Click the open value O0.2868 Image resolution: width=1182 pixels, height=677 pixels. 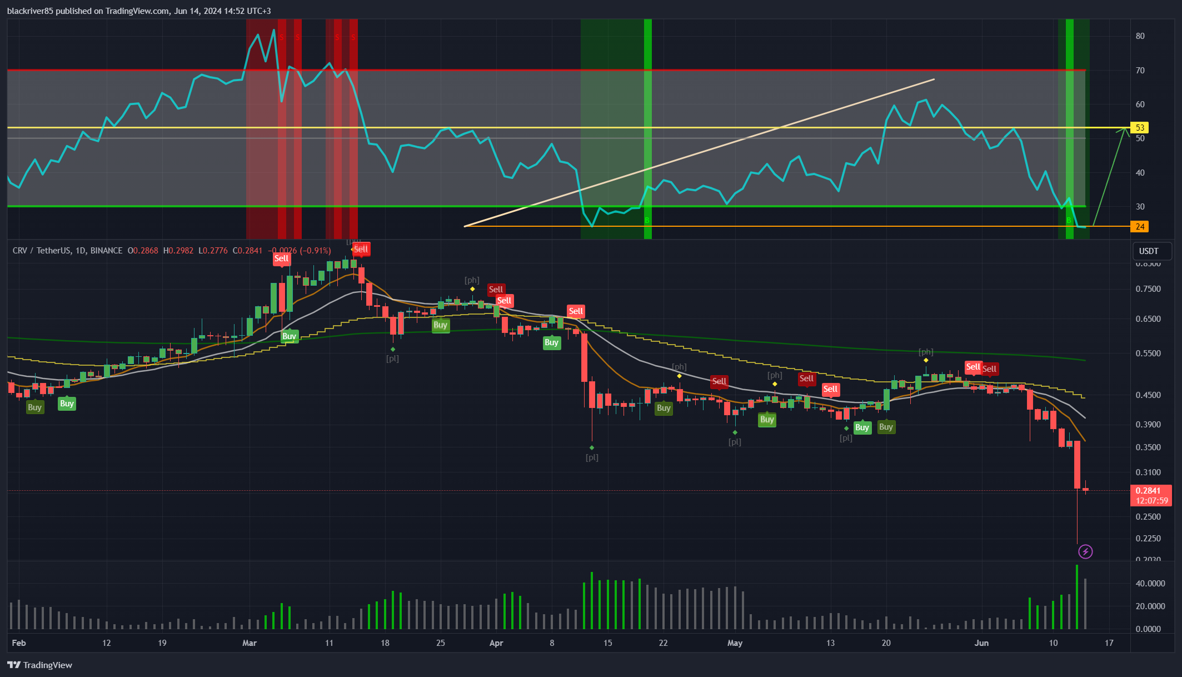pos(143,251)
